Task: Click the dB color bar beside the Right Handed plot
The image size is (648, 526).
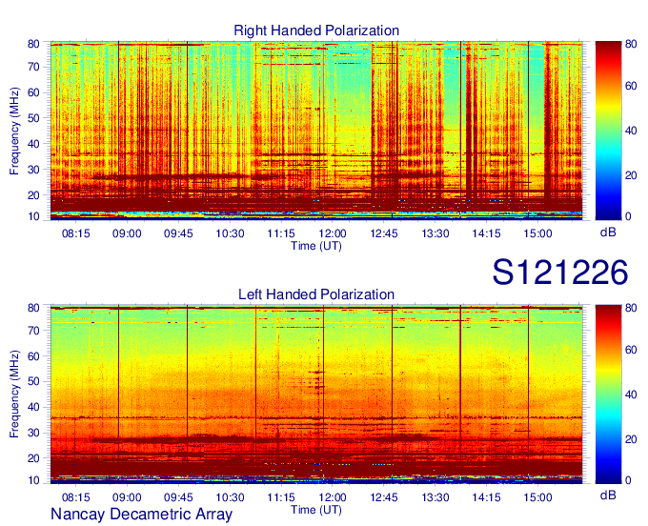Action: [608, 131]
